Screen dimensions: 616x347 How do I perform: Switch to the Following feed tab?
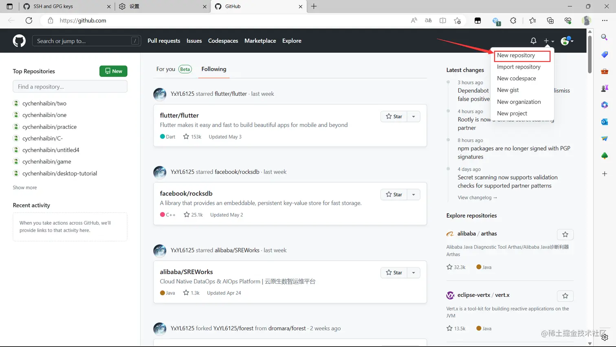tap(214, 69)
